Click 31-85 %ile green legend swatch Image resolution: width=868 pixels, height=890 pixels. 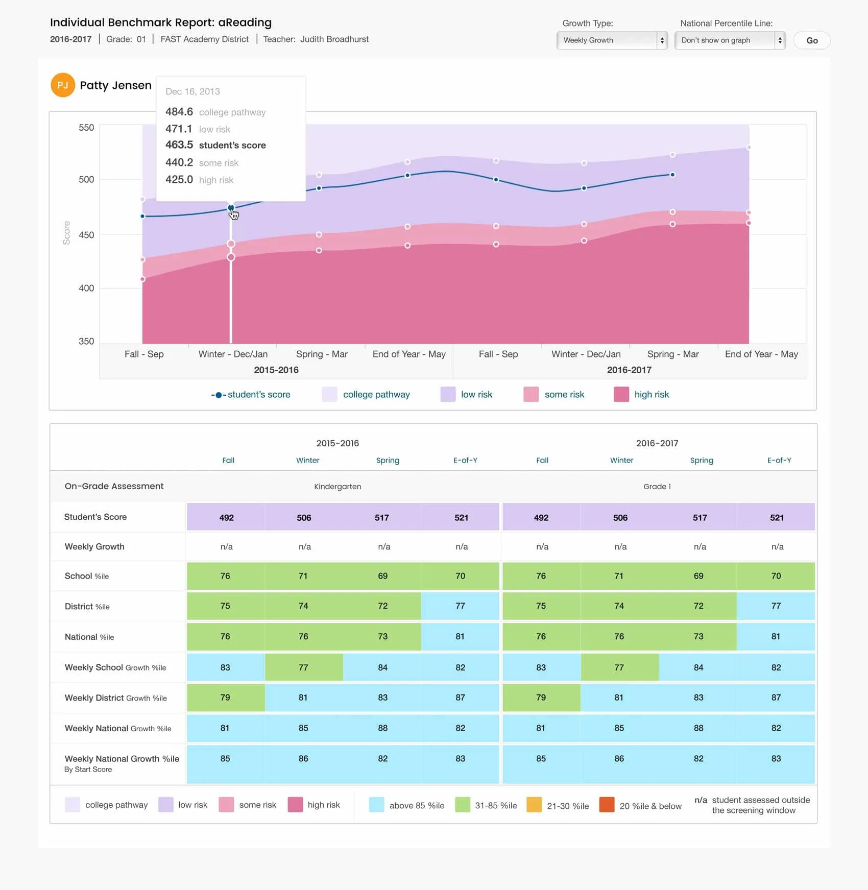click(463, 805)
